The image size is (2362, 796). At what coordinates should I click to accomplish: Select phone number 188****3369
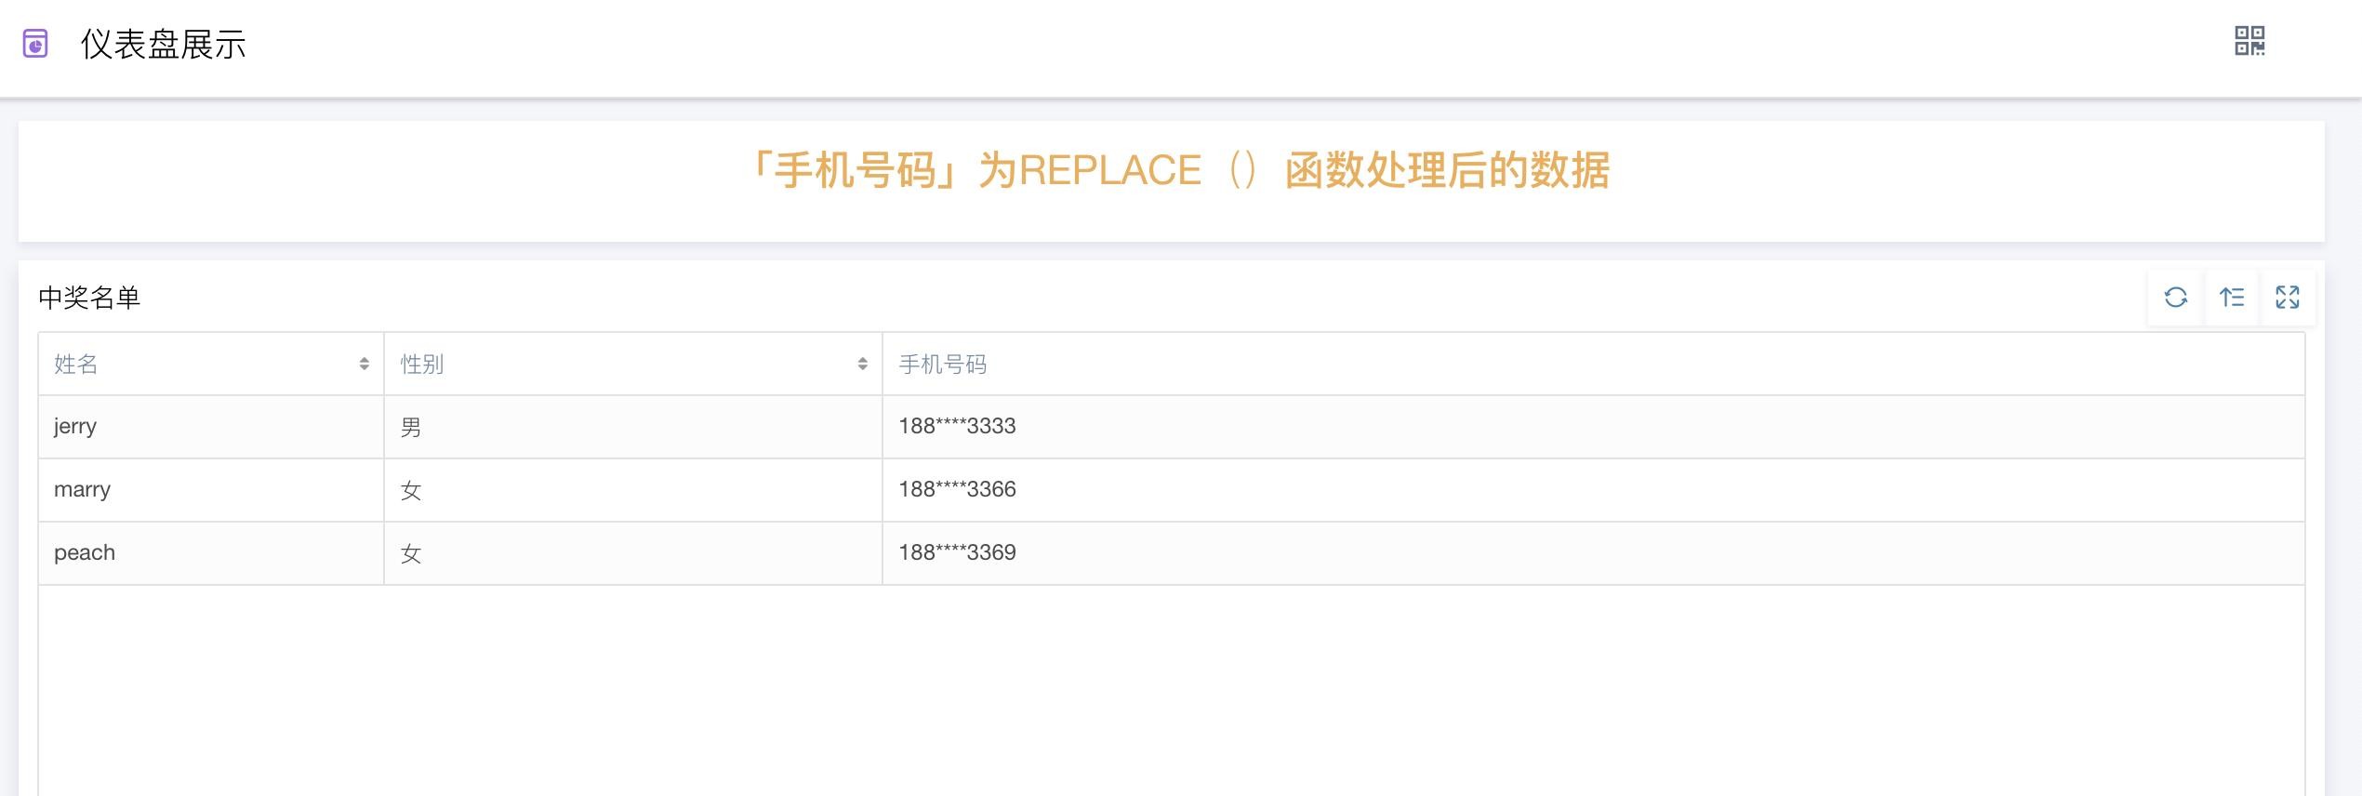(x=957, y=553)
